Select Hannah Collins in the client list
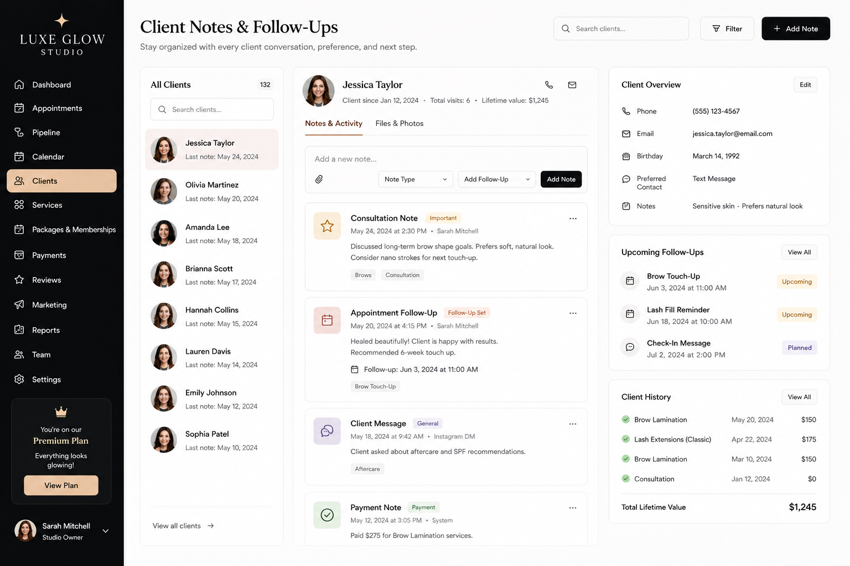Viewport: 850px width, 566px height. click(211, 316)
